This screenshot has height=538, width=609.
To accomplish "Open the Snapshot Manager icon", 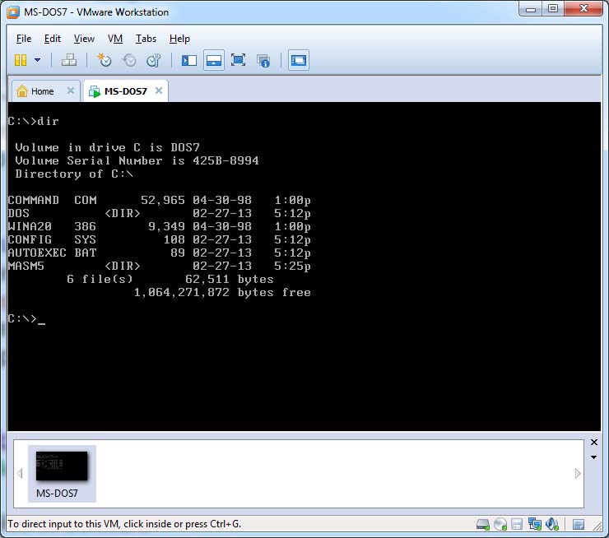I will point(154,60).
